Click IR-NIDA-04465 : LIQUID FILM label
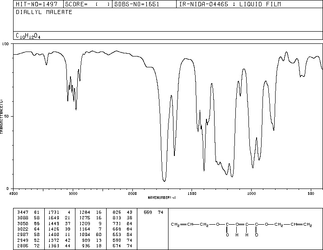This screenshot has height=250, width=323. click(230, 4)
